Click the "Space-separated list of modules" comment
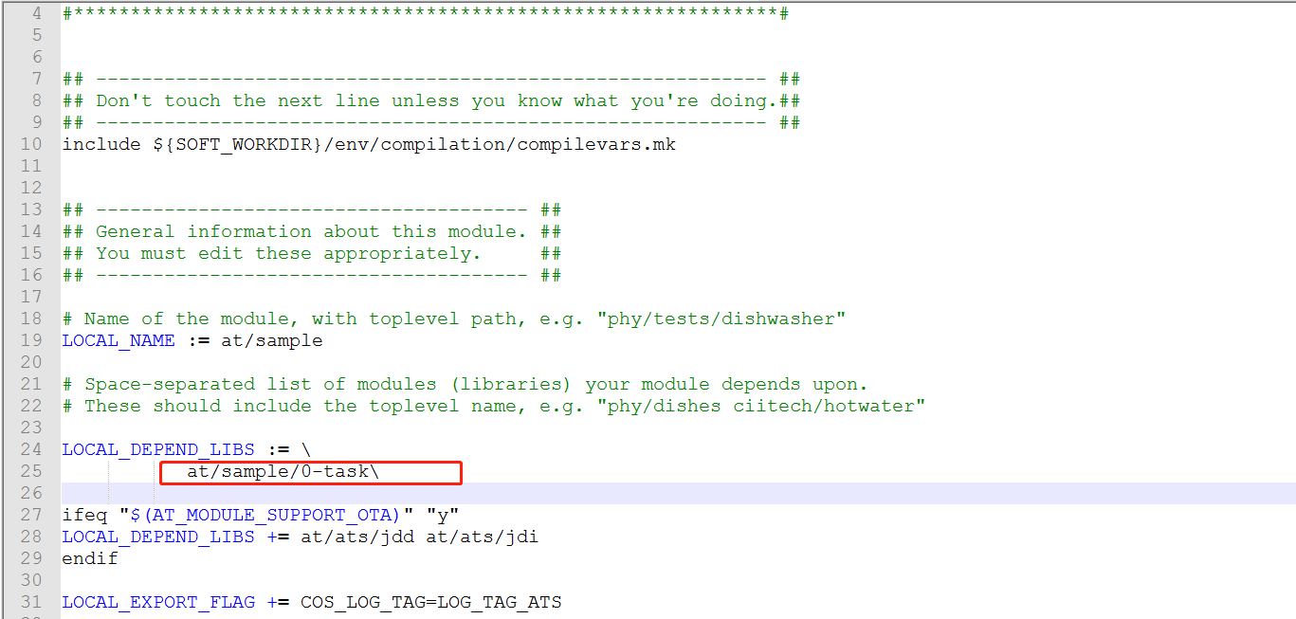This screenshot has height=619, width=1296. (465, 384)
